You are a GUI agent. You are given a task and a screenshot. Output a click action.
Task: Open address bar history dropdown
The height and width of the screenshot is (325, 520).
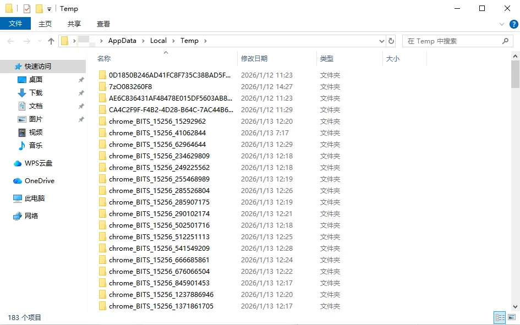pyautogui.click(x=382, y=41)
